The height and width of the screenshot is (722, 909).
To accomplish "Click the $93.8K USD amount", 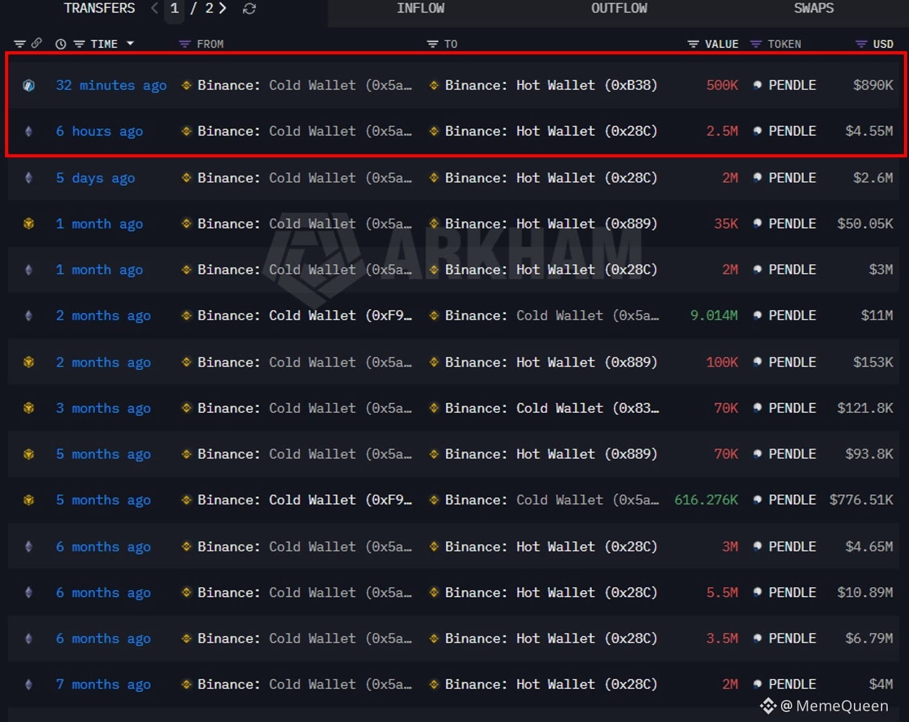I will (869, 454).
